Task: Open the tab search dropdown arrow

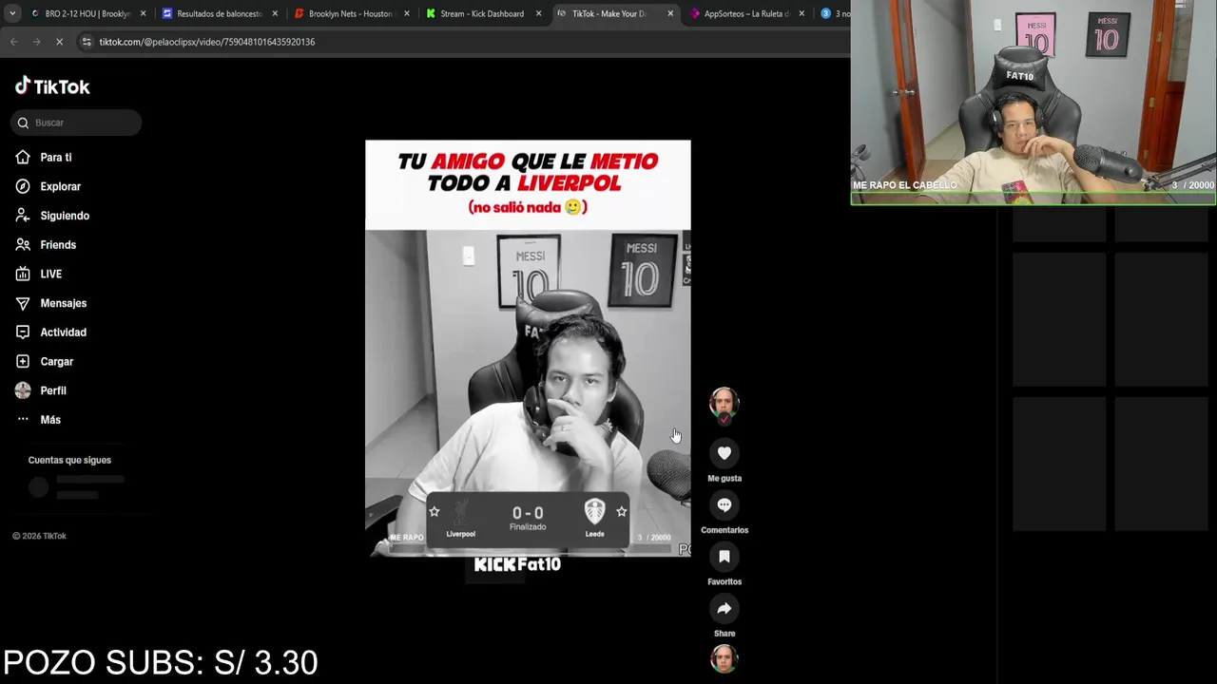Action: (11, 13)
